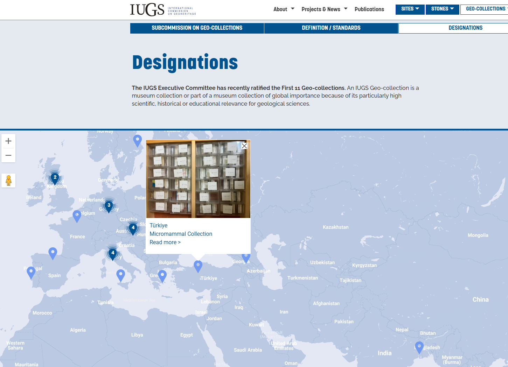The height and width of the screenshot is (367, 508).
Task: Select the Germany cluster marker showing 3
Action: (x=109, y=206)
